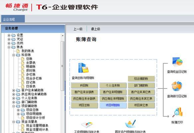Image resolution: width=194 pixels, height=133 pixels.
Task: Click the 项目总账 button in diagram
Action: [x=84, y=105]
